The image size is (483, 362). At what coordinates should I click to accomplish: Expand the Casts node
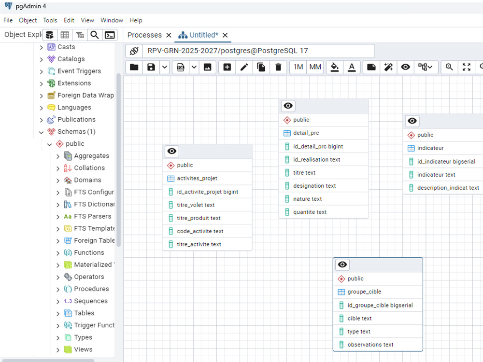(x=41, y=47)
